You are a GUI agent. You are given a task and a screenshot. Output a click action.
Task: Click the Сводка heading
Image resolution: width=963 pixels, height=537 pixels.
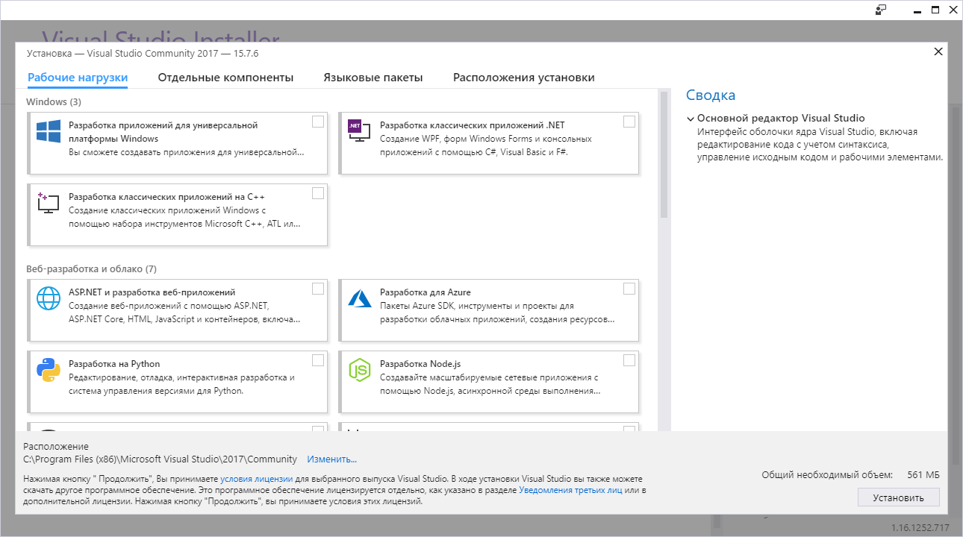(x=711, y=95)
